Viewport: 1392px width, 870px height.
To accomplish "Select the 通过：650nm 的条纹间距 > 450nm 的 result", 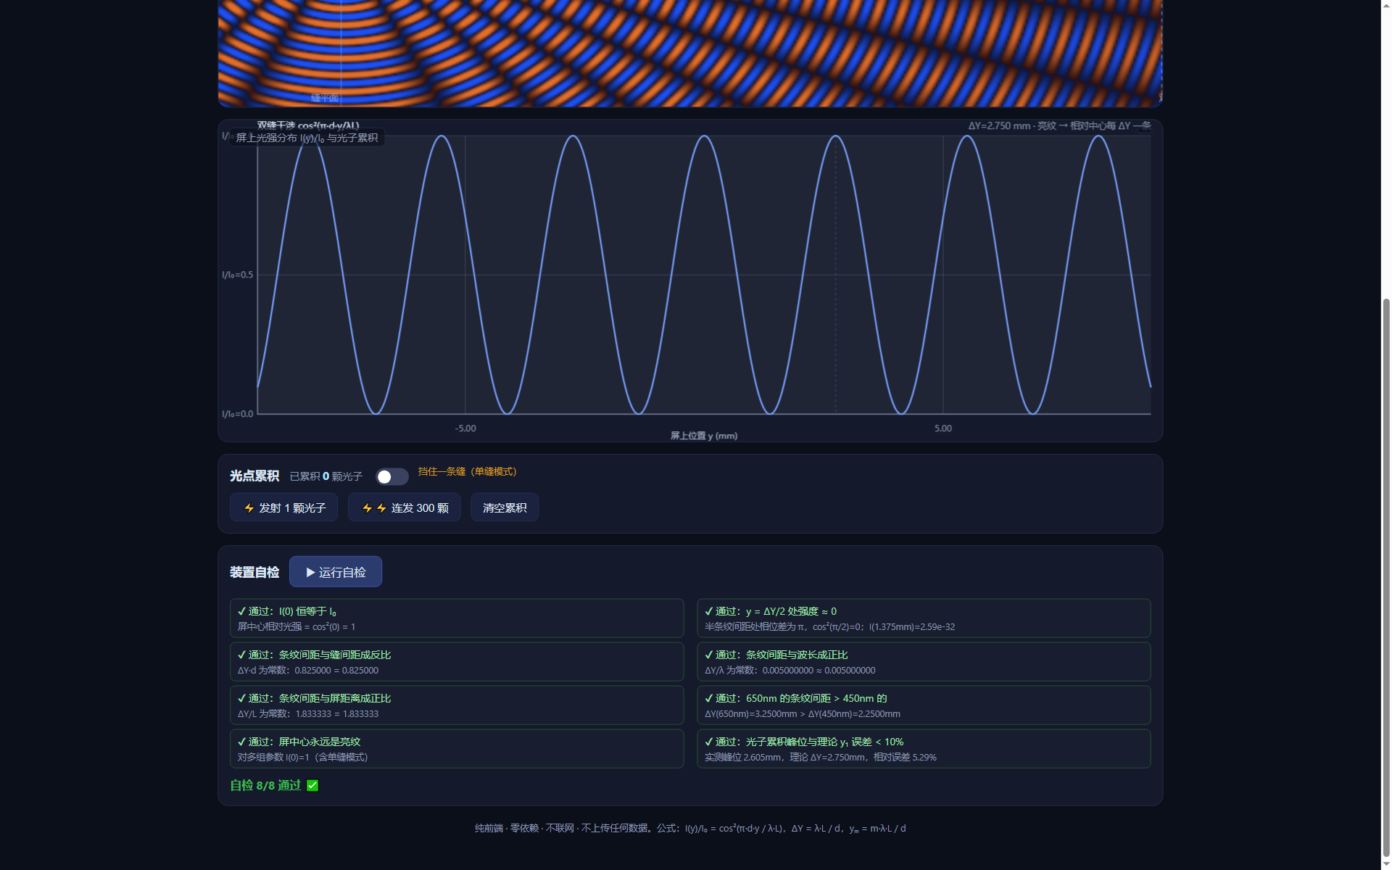I will pos(924,705).
